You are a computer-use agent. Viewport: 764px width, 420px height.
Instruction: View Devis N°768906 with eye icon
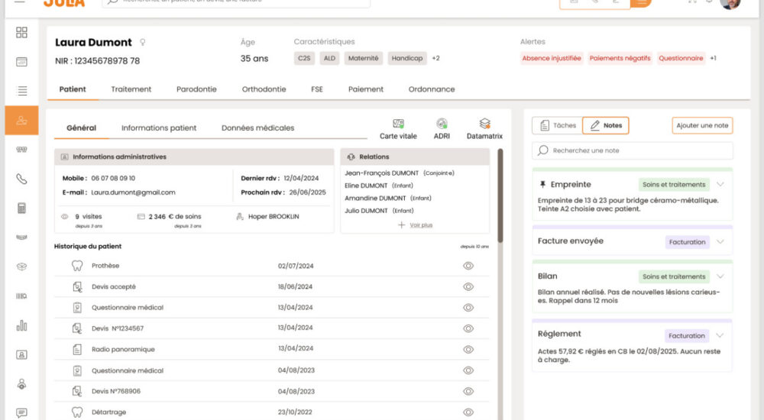(x=468, y=391)
